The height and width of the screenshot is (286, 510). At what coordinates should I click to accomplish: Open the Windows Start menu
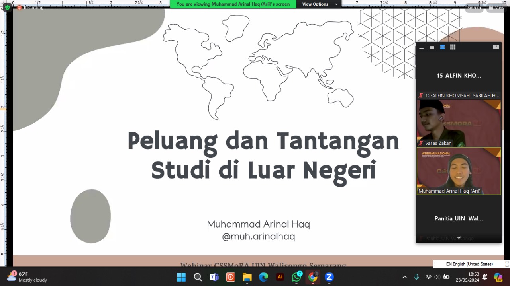click(x=181, y=277)
